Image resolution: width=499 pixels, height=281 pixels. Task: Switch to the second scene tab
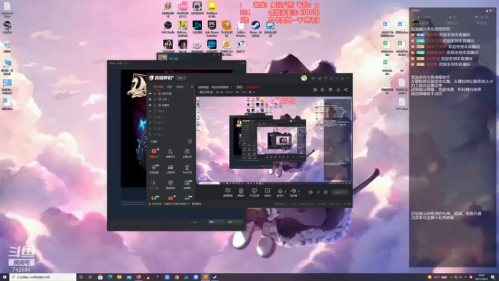(170, 87)
